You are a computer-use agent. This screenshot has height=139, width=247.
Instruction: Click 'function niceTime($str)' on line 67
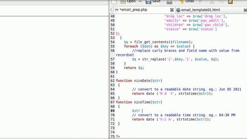tap(139, 102)
